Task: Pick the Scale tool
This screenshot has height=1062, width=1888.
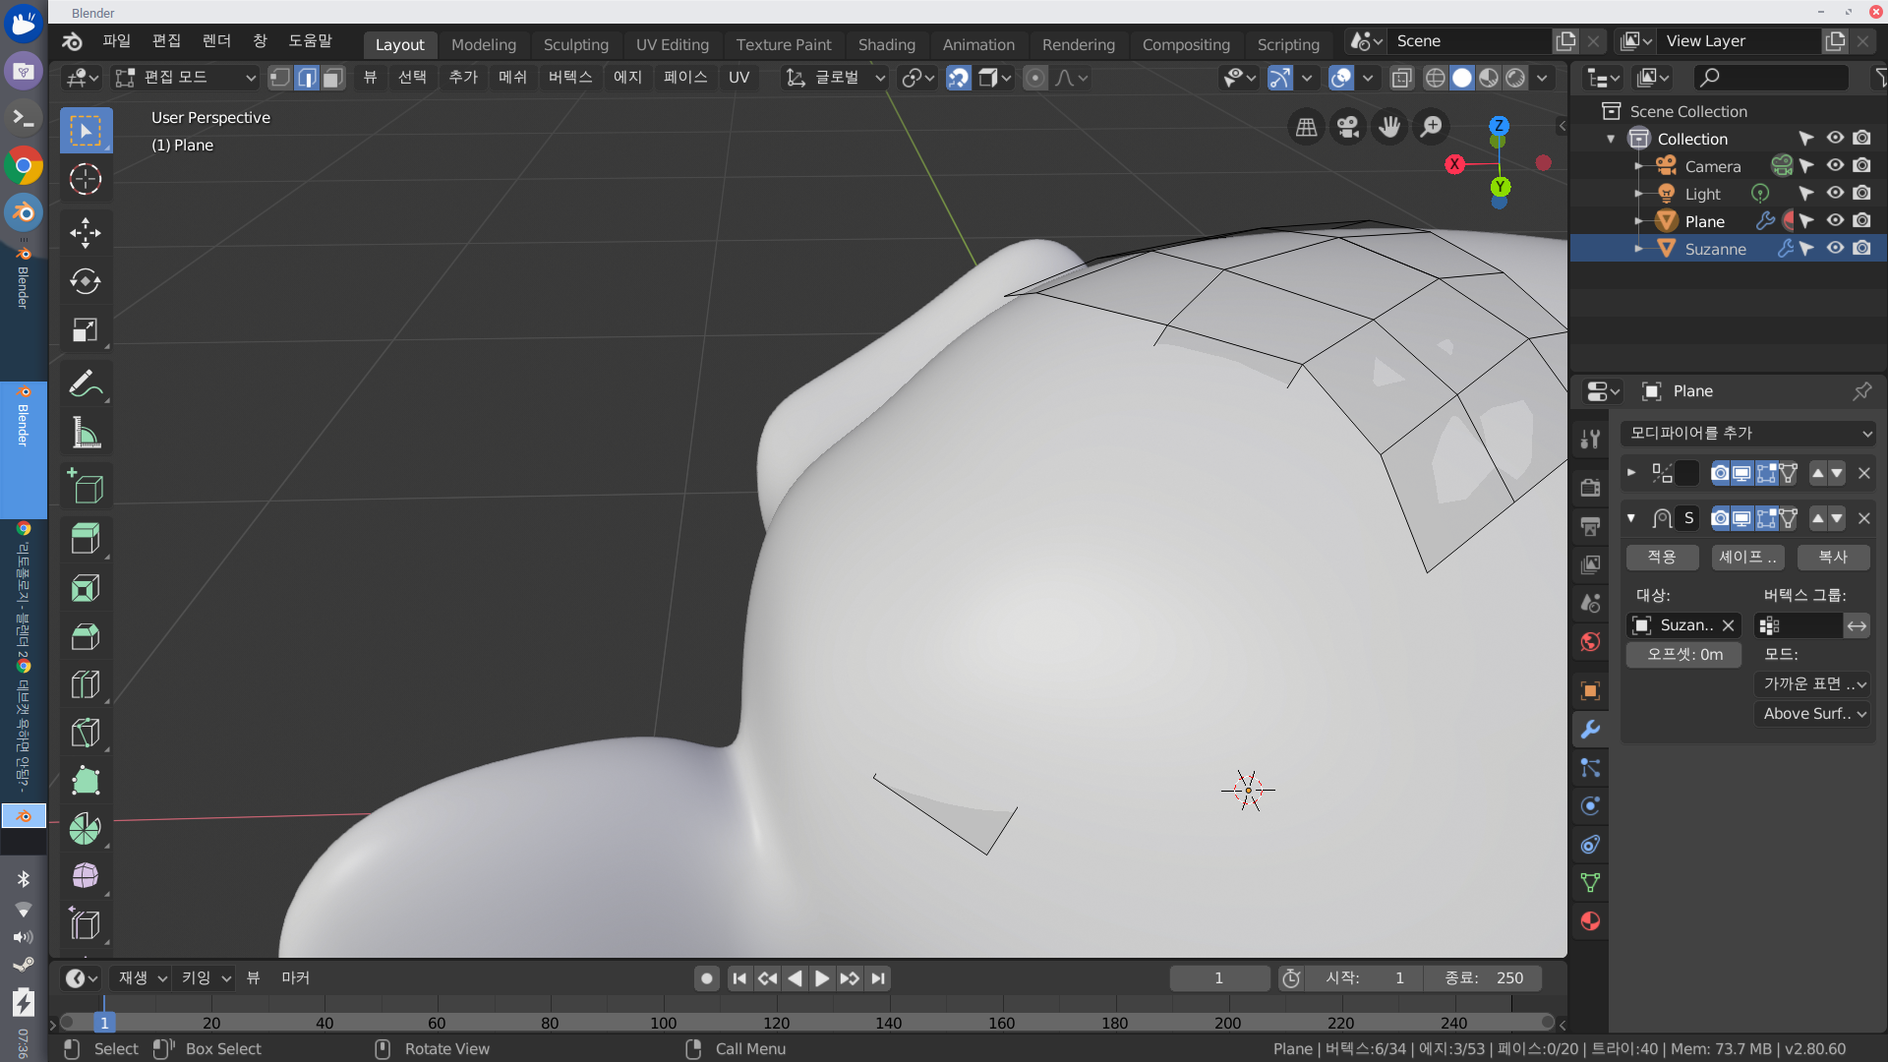Action: coord(86,329)
